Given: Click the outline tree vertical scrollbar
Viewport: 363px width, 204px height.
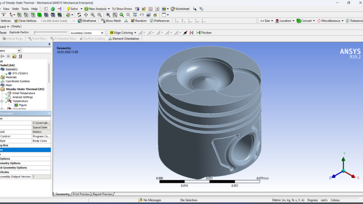Looking at the screenshot, I should 49,73.
